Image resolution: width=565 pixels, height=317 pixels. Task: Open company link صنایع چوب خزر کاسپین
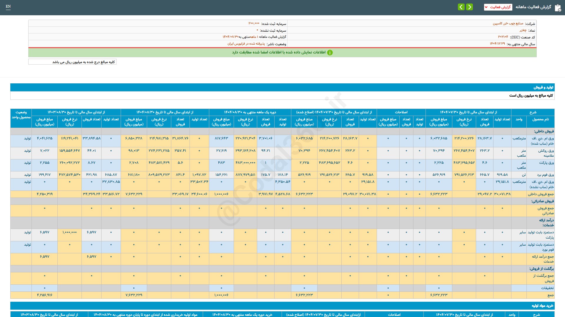508,23
